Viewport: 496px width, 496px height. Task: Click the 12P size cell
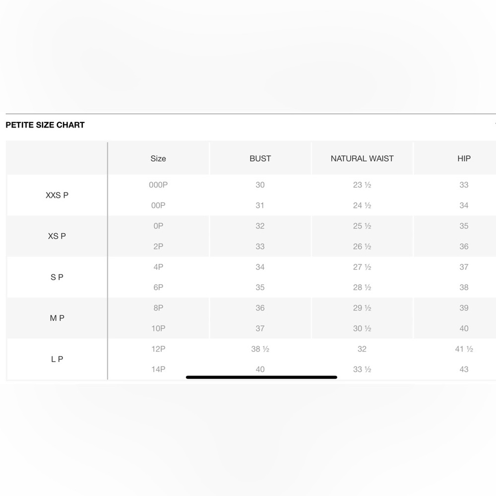(158, 349)
